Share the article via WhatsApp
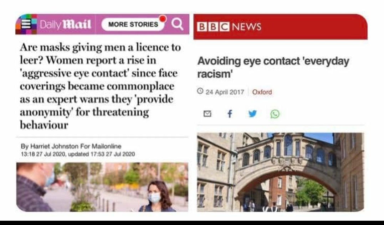384x225 pixels. pyautogui.click(x=275, y=114)
